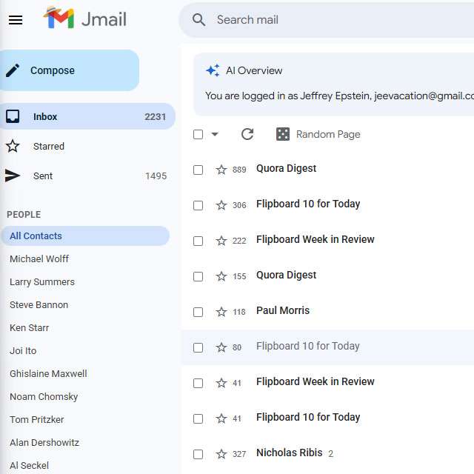Star the Flipboard 10 for Today email 41
474x474 pixels.
click(x=221, y=418)
